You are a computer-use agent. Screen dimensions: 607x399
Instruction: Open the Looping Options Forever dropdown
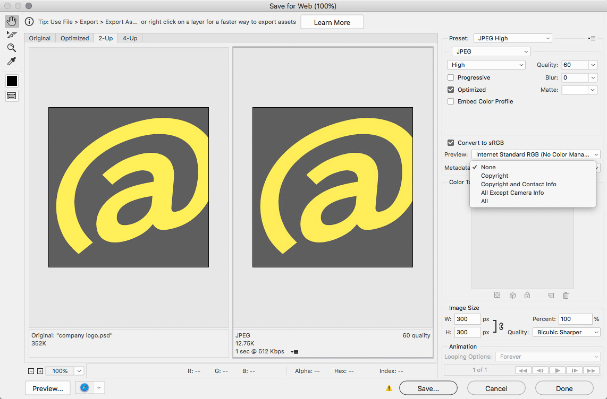coord(548,357)
